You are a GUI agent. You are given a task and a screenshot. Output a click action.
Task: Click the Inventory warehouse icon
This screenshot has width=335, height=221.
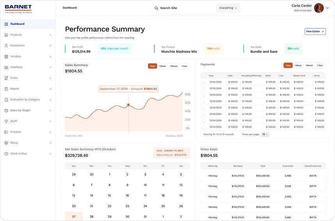[x=6, y=67]
